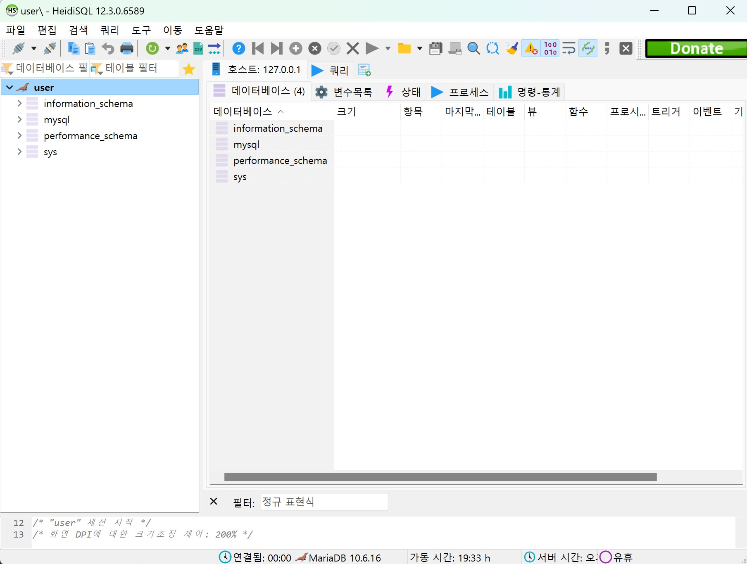Open the 파일 menu
This screenshot has height=564, width=747.
point(16,30)
